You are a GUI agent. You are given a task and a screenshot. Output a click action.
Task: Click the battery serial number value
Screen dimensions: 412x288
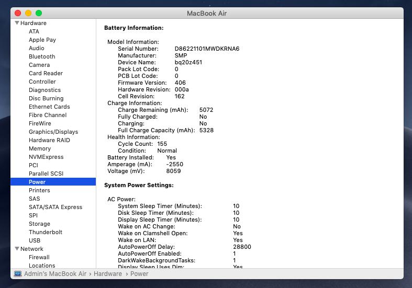coord(207,49)
